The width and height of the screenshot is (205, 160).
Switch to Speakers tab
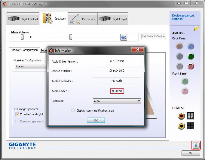pyautogui.click(x=54, y=19)
